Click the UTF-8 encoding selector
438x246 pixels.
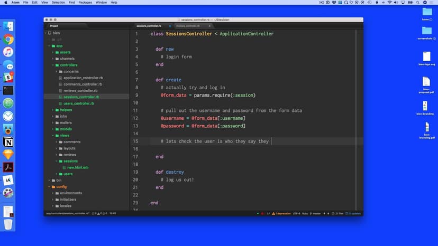coord(296,213)
